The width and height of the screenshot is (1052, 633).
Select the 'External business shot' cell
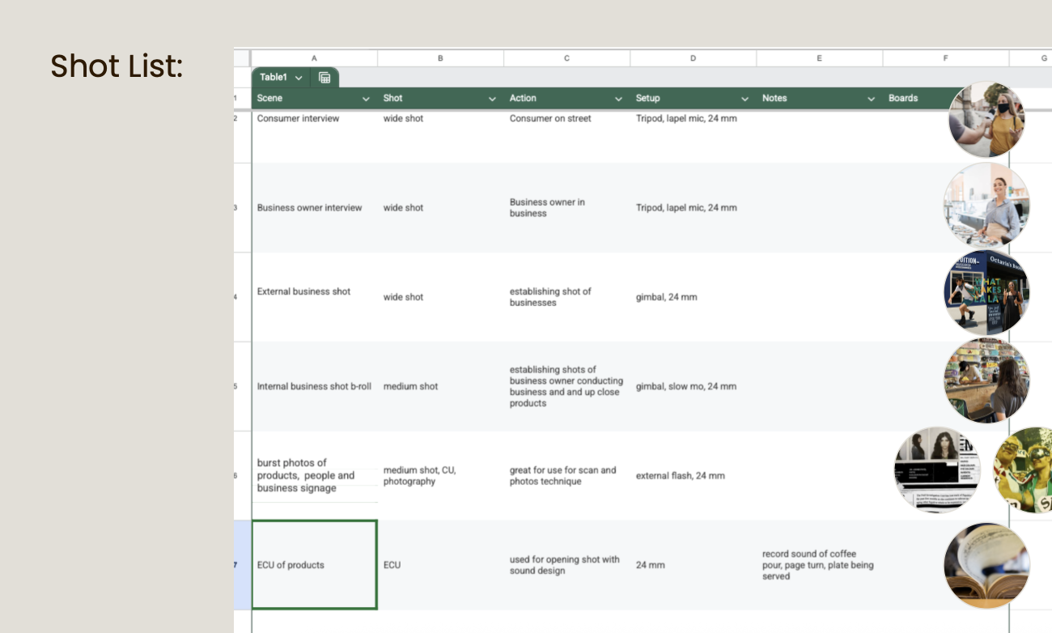pos(314,297)
